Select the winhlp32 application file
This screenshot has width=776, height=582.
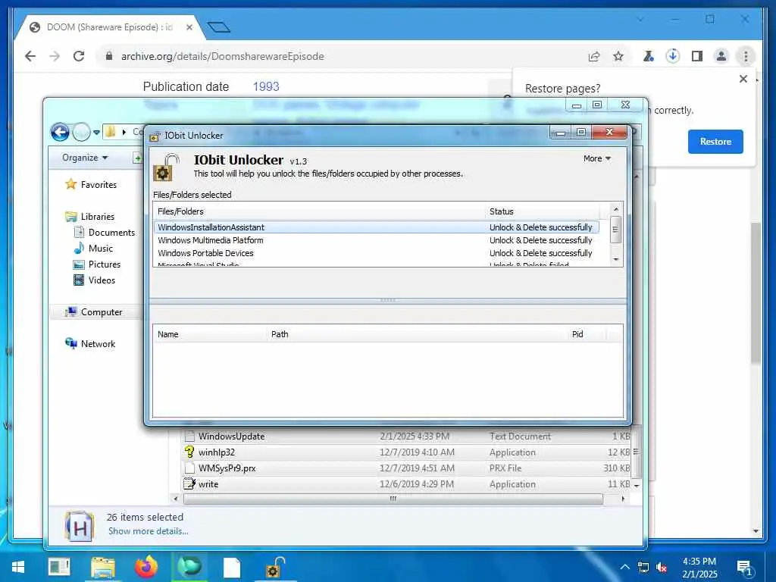click(407, 452)
